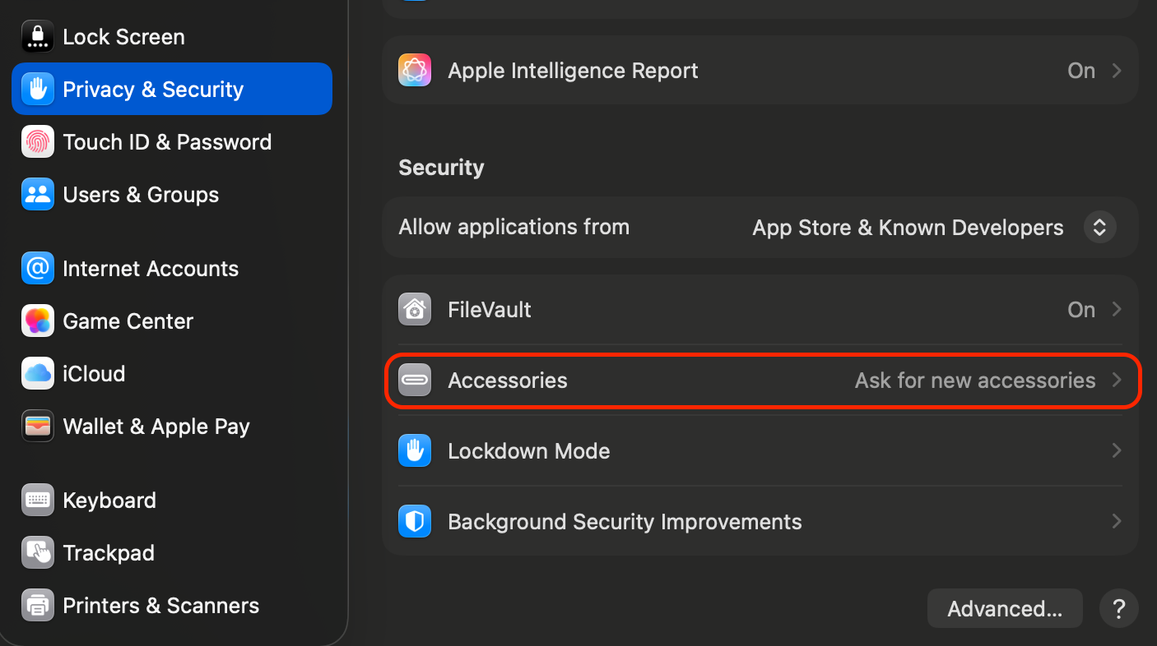Click the FileVault house icon
Screen dimensions: 1157x646
point(415,310)
